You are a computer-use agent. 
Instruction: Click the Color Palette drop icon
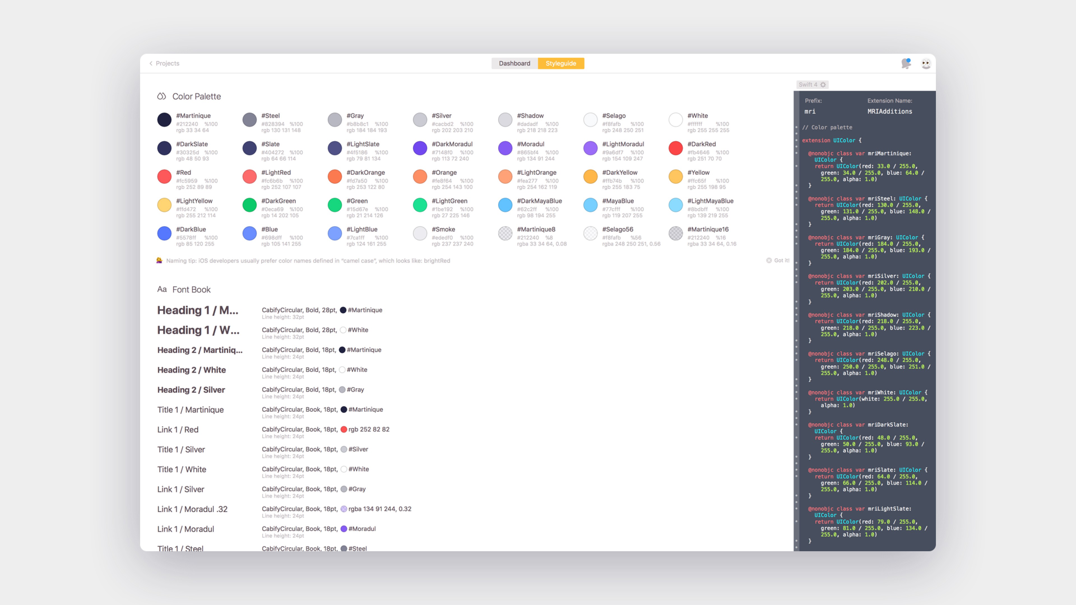pyautogui.click(x=161, y=96)
